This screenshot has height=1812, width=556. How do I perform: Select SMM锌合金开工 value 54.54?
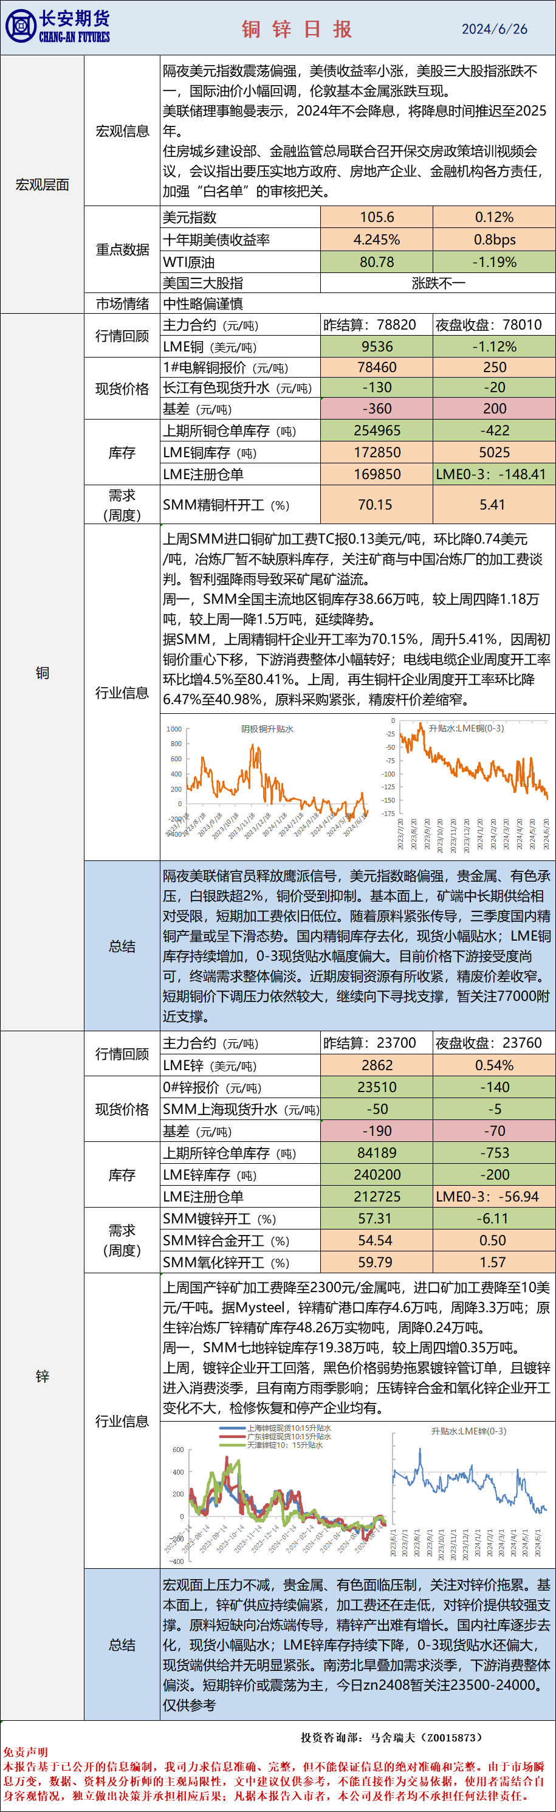pyautogui.click(x=377, y=1241)
